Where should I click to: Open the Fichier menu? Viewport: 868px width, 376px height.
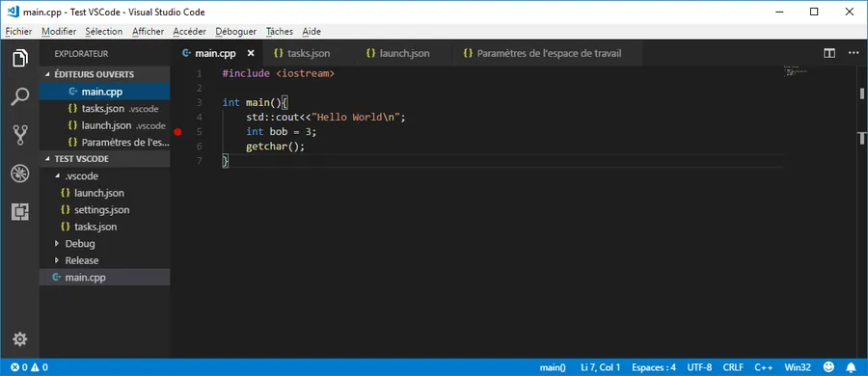coord(19,32)
